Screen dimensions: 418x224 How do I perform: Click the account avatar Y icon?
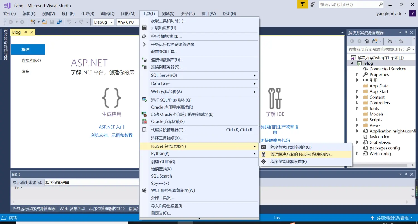tap(412, 13)
